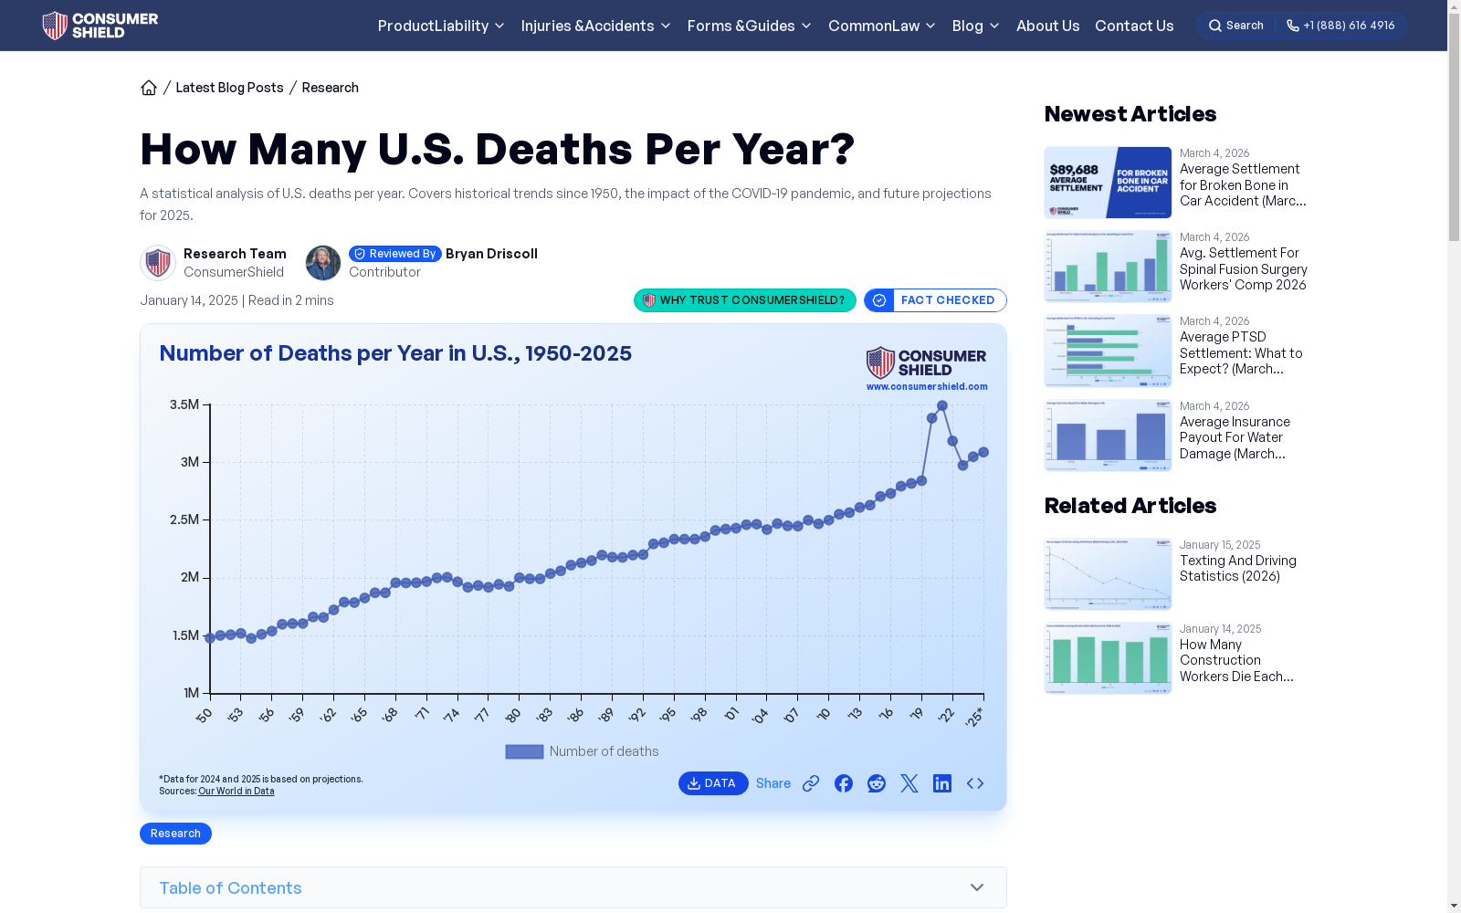The image size is (1461, 913).
Task: Click the ConsumerShield logo in header
Action: tap(100, 26)
